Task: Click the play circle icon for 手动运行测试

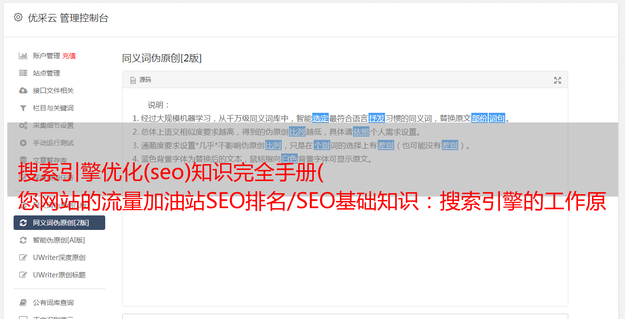Action: click(x=23, y=143)
